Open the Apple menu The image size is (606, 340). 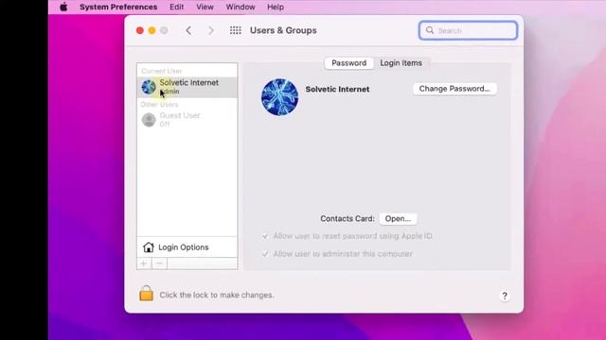click(x=63, y=7)
